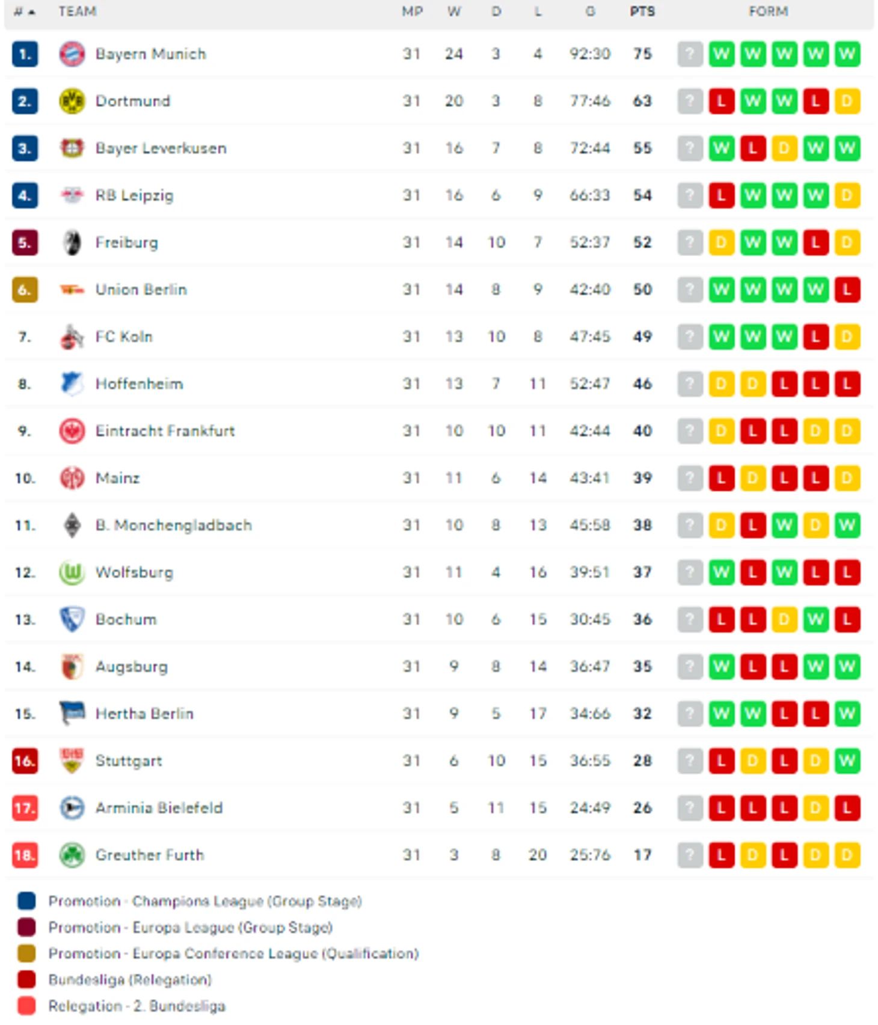Click the Freiburg club logo
The width and height of the screenshot is (878, 1025).
pos(72,242)
